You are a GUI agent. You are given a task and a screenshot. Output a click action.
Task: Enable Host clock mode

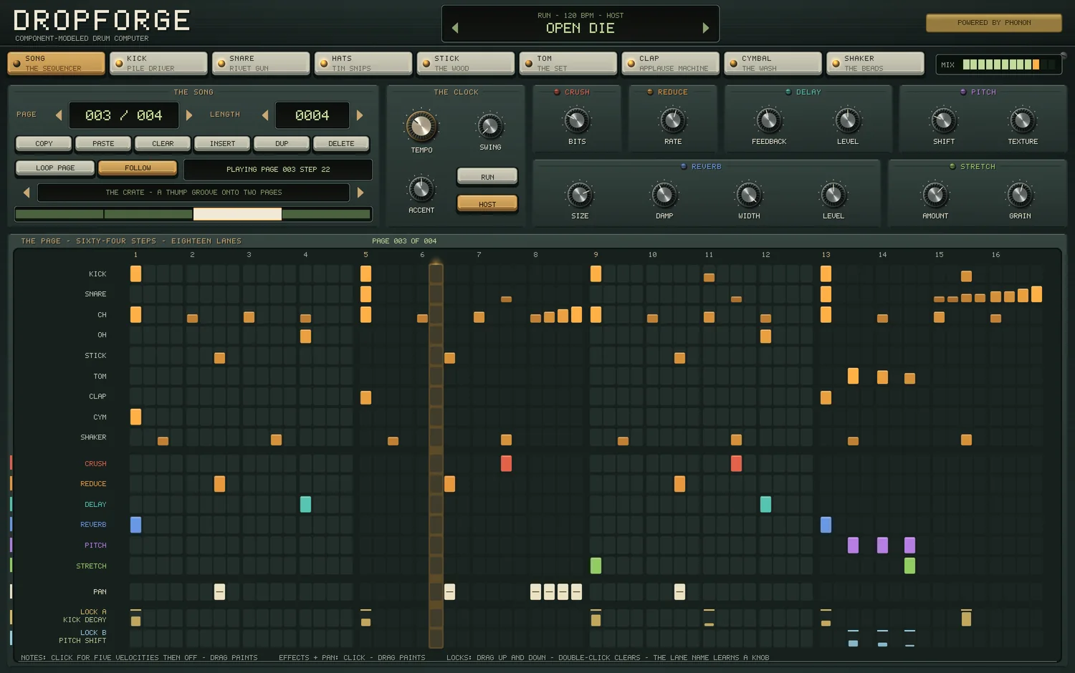click(487, 204)
